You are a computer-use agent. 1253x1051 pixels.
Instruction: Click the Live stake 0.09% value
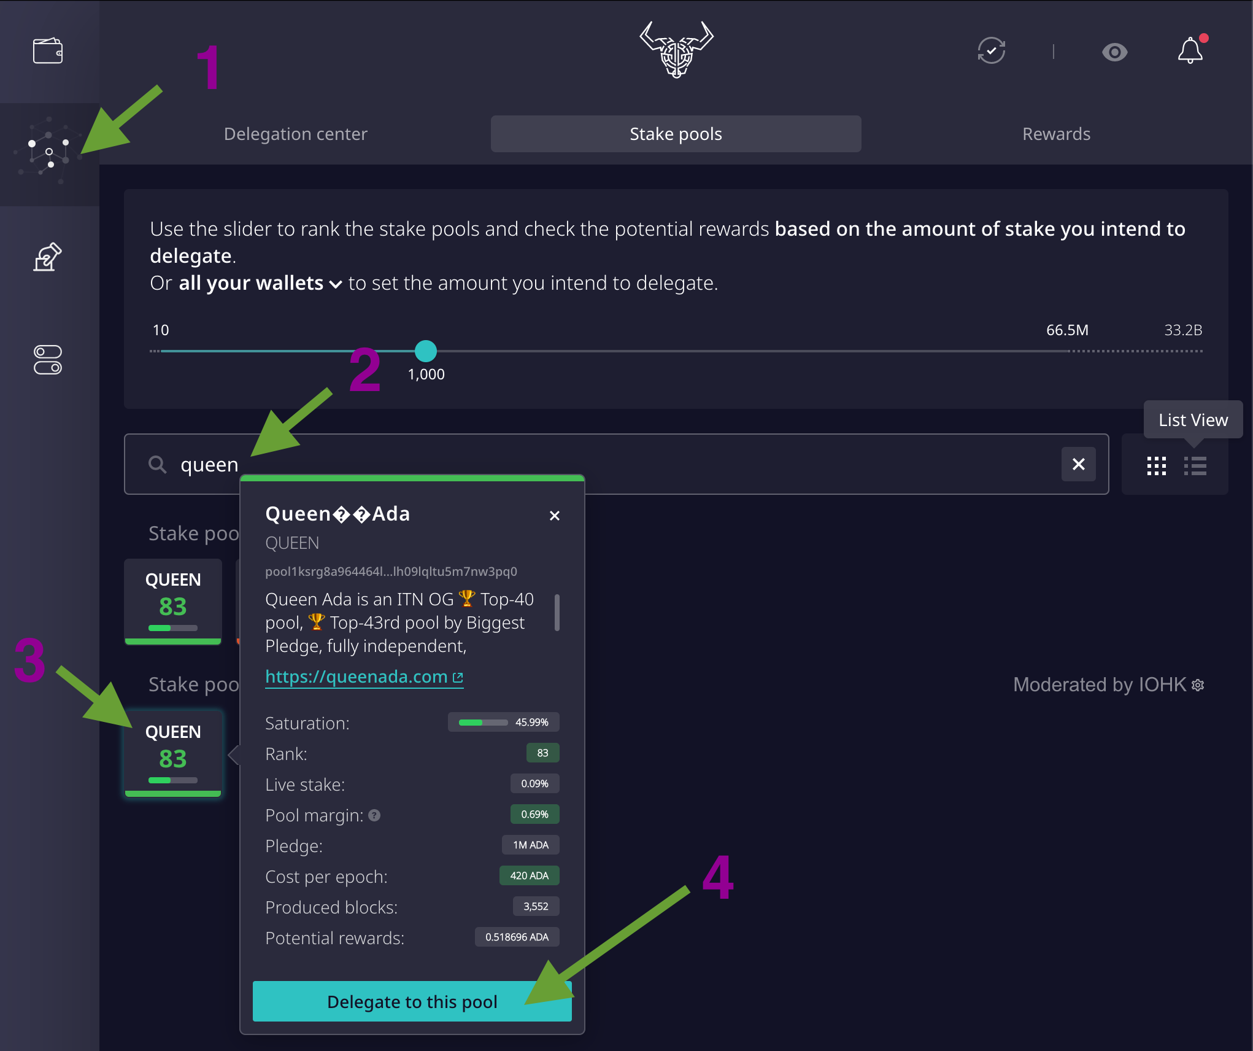click(534, 783)
